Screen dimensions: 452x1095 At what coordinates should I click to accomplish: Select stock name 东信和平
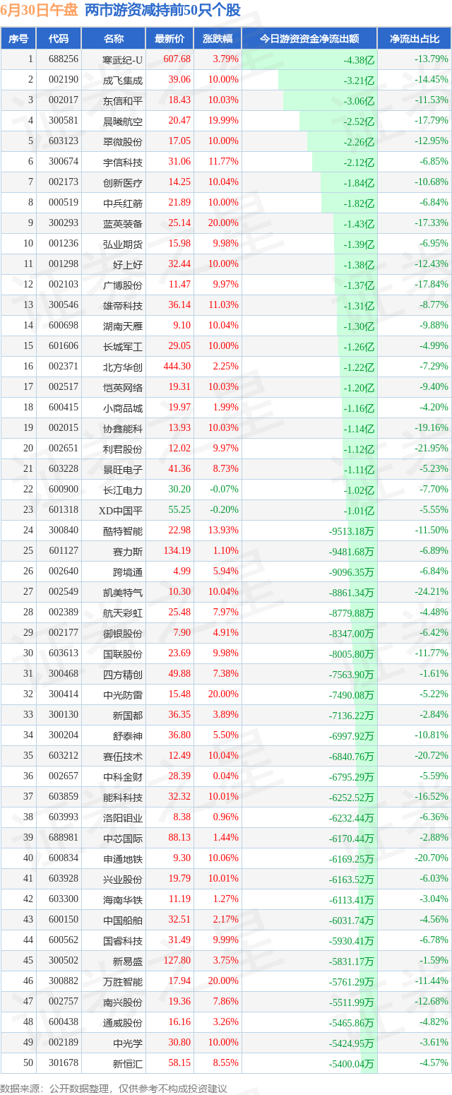pyautogui.click(x=122, y=100)
